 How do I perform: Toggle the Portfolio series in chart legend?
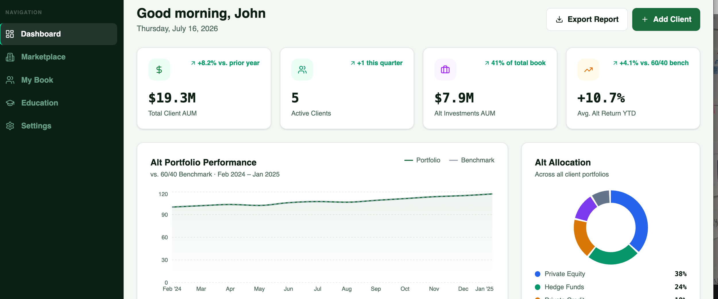click(422, 160)
